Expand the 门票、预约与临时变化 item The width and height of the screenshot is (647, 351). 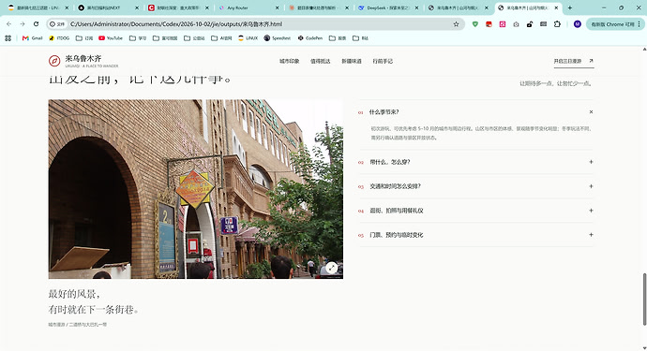click(475, 235)
